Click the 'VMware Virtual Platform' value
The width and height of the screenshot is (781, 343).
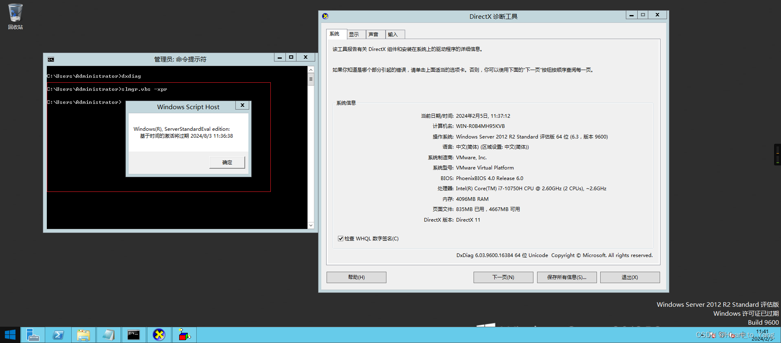pyautogui.click(x=485, y=168)
